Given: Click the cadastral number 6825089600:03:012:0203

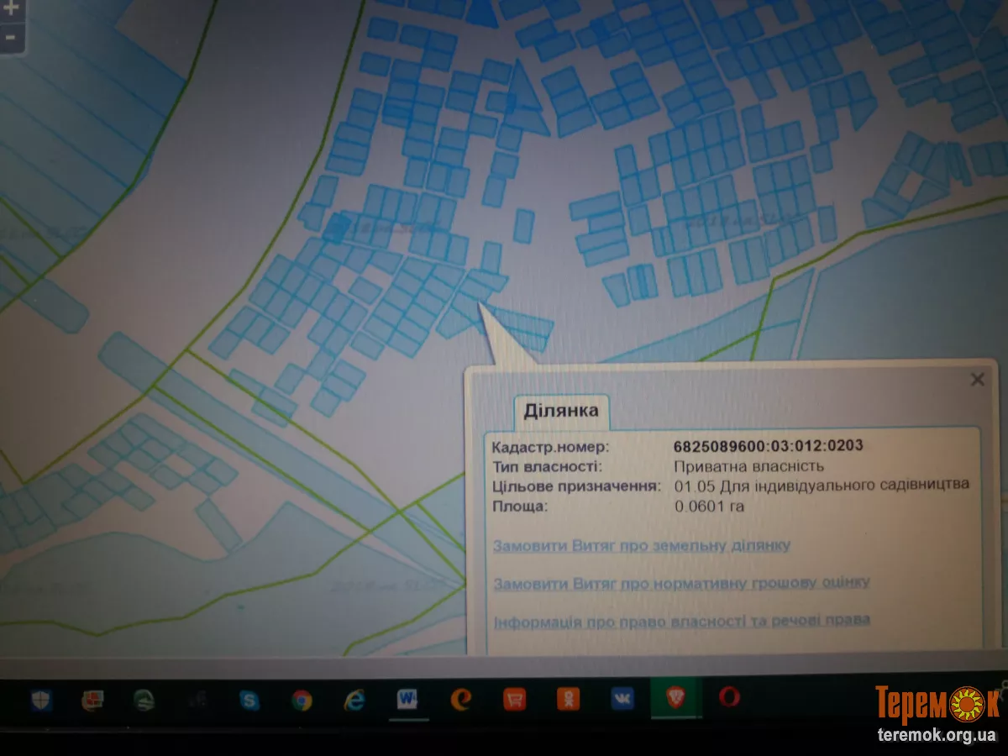Looking at the screenshot, I should pyautogui.click(x=768, y=446).
